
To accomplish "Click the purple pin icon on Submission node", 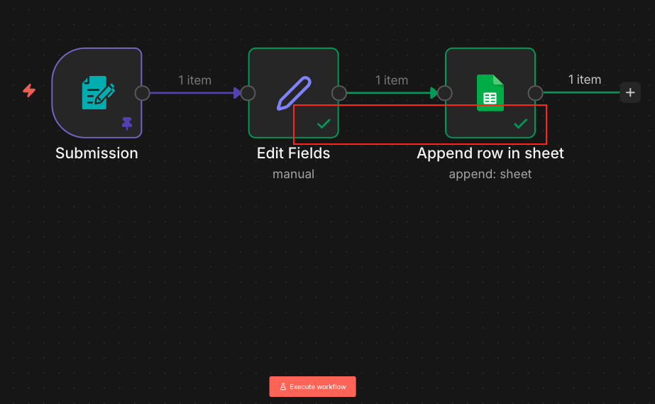I will (127, 124).
